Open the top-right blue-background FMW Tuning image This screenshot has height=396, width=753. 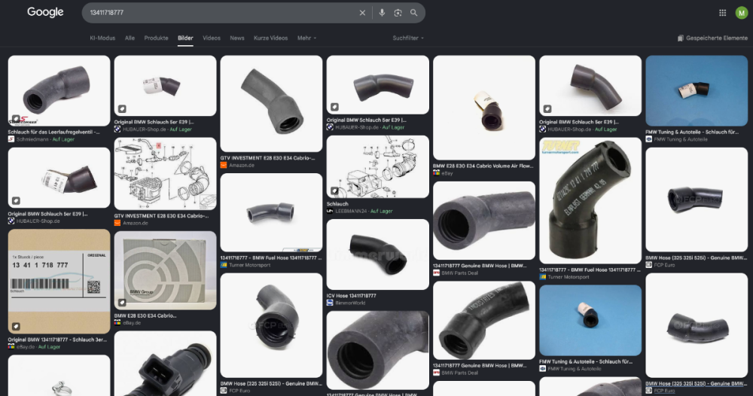point(697,91)
